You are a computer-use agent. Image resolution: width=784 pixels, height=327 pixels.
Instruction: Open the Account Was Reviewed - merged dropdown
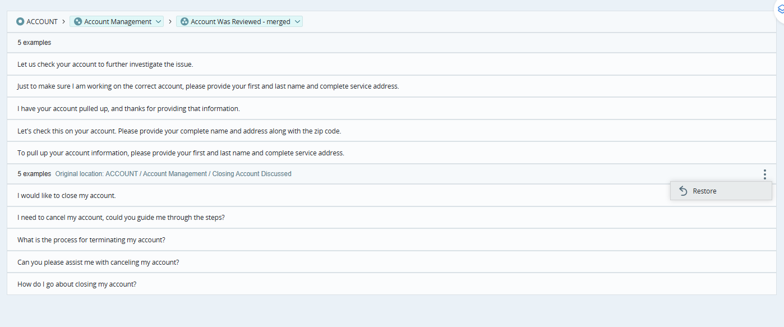pos(297,21)
